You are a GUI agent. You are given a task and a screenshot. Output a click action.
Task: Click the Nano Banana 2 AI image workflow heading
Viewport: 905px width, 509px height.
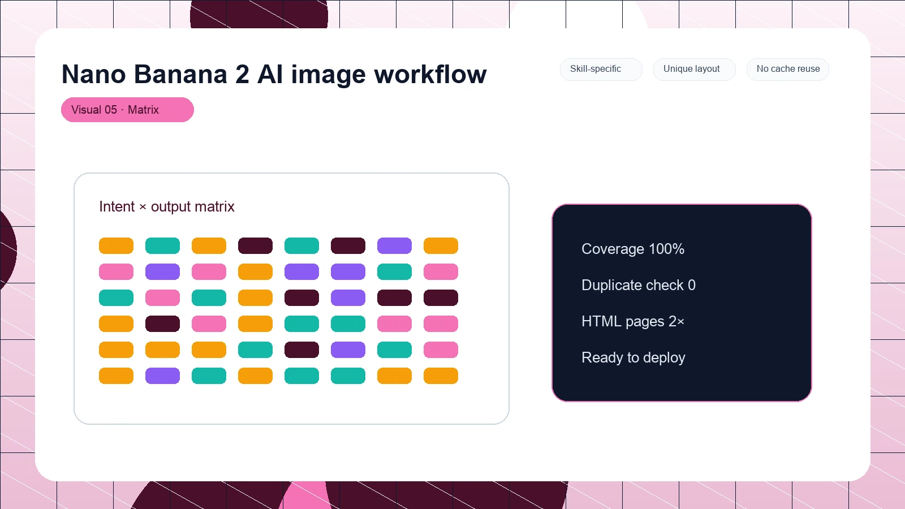pyautogui.click(x=274, y=74)
